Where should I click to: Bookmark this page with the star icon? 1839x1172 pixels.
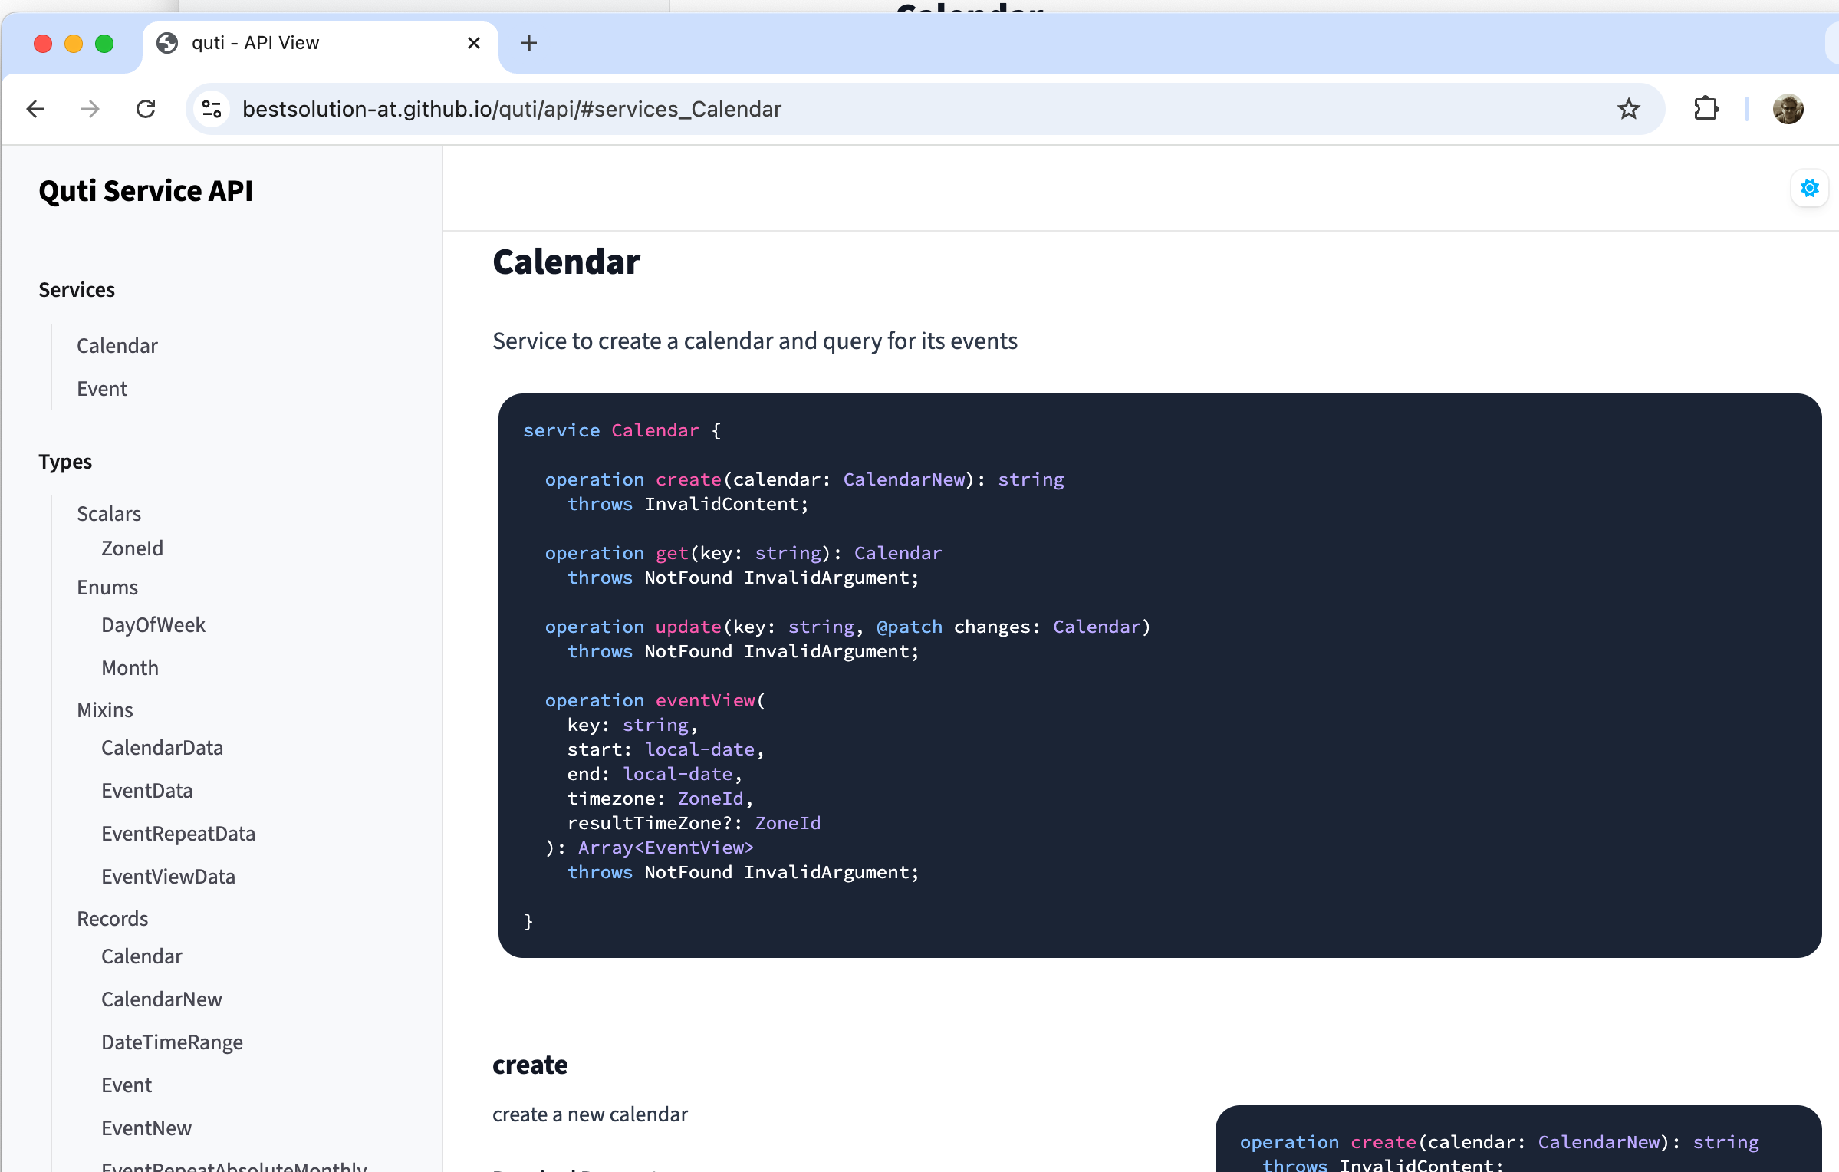coord(1628,109)
